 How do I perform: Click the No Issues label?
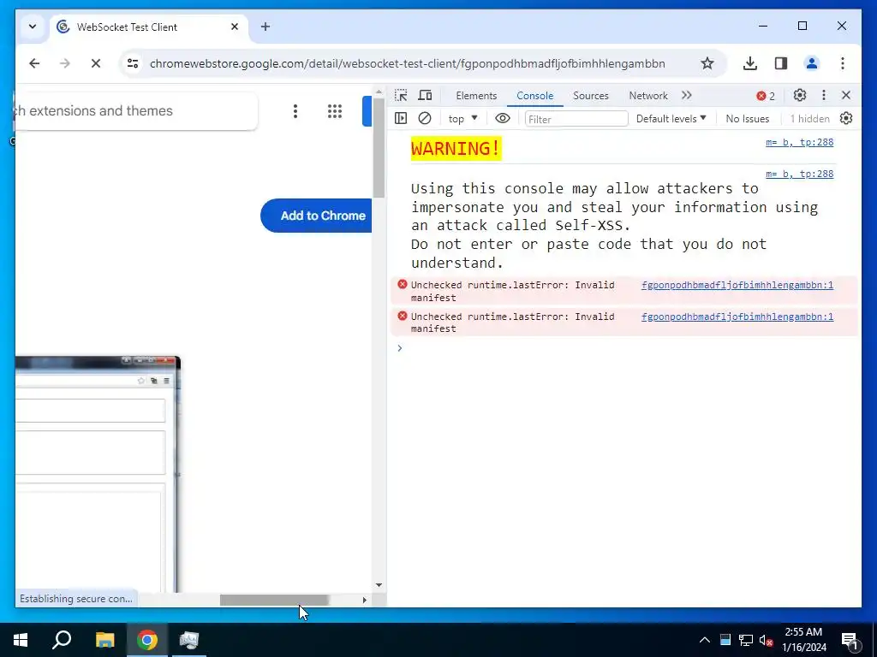(747, 118)
